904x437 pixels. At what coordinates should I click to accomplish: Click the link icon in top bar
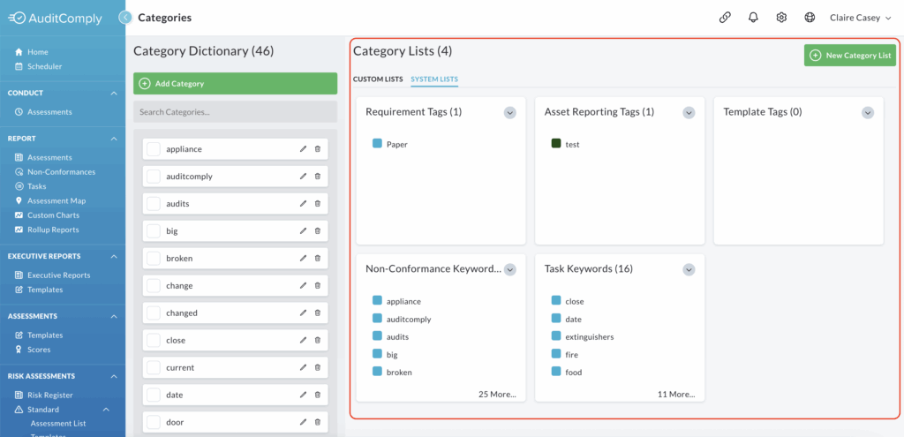coord(725,18)
